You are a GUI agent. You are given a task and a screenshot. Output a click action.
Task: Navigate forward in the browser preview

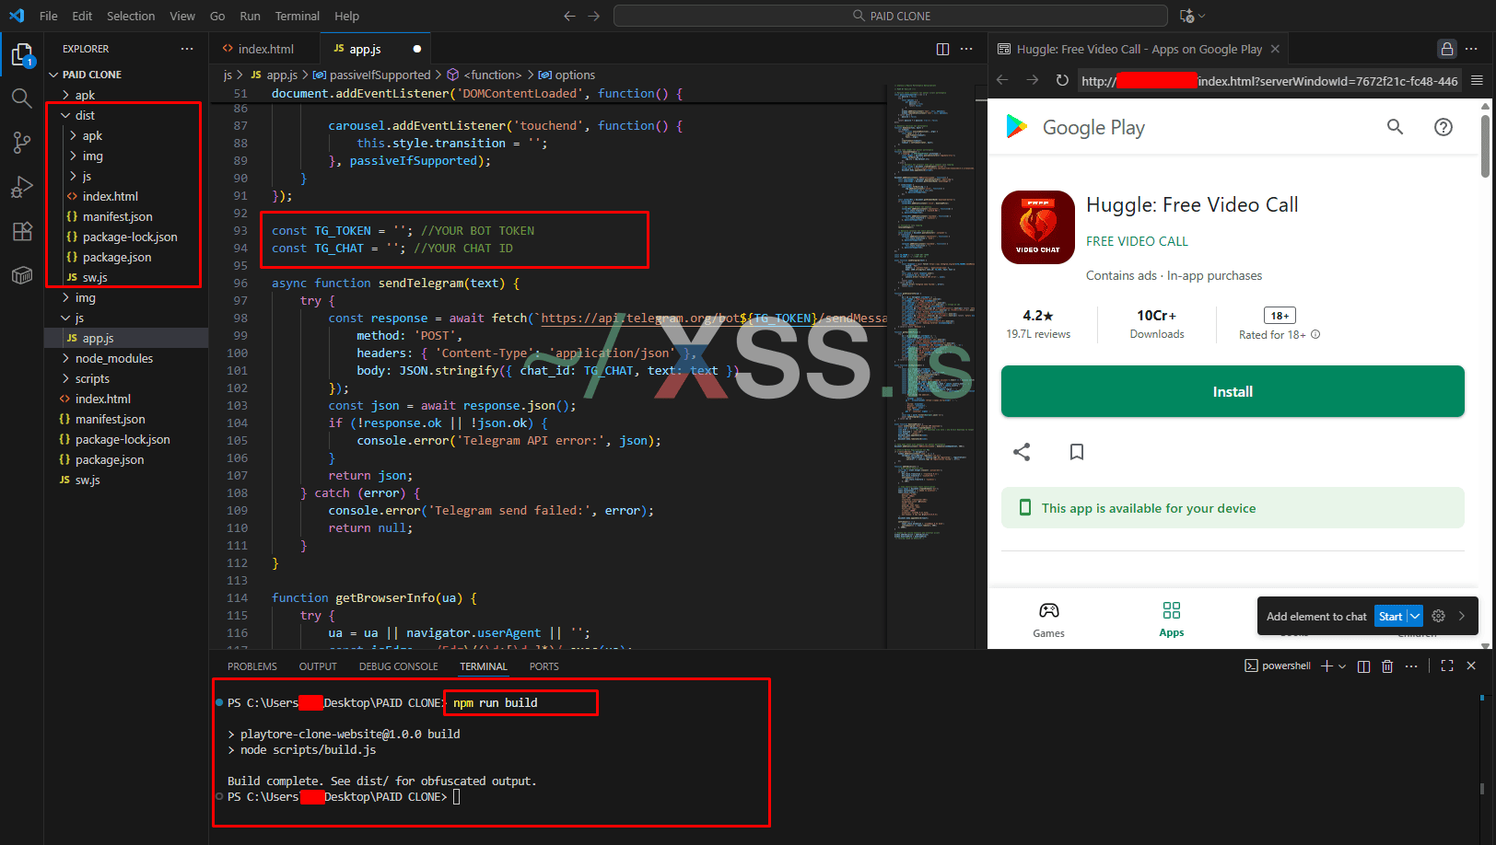point(1033,80)
